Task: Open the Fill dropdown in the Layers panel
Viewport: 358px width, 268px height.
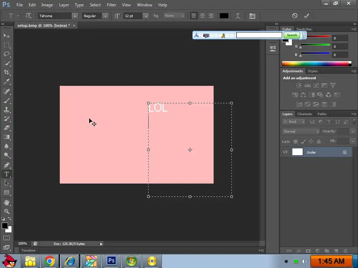Action: tap(353, 141)
